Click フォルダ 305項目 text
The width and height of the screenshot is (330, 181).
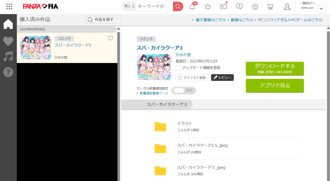click(190, 174)
